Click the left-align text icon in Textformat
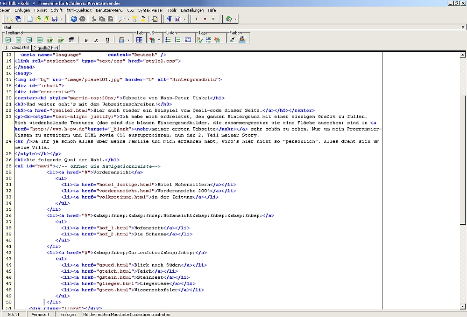This screenshot has width=467, height=317. coord(9,40)
